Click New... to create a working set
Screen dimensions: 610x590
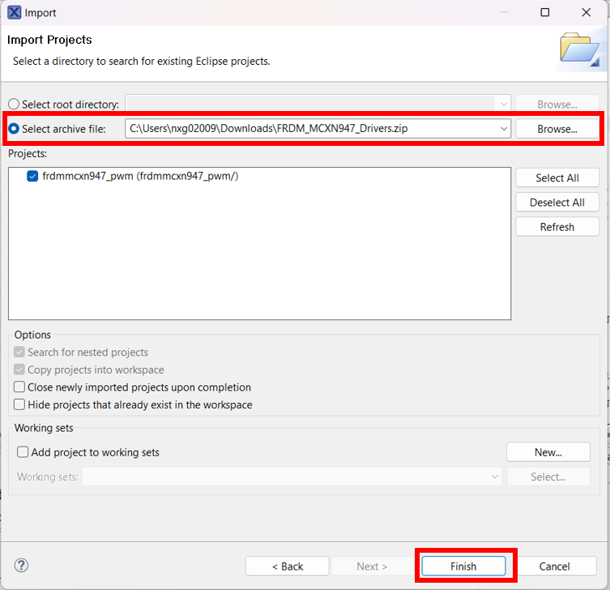click(x=548, y=452)
